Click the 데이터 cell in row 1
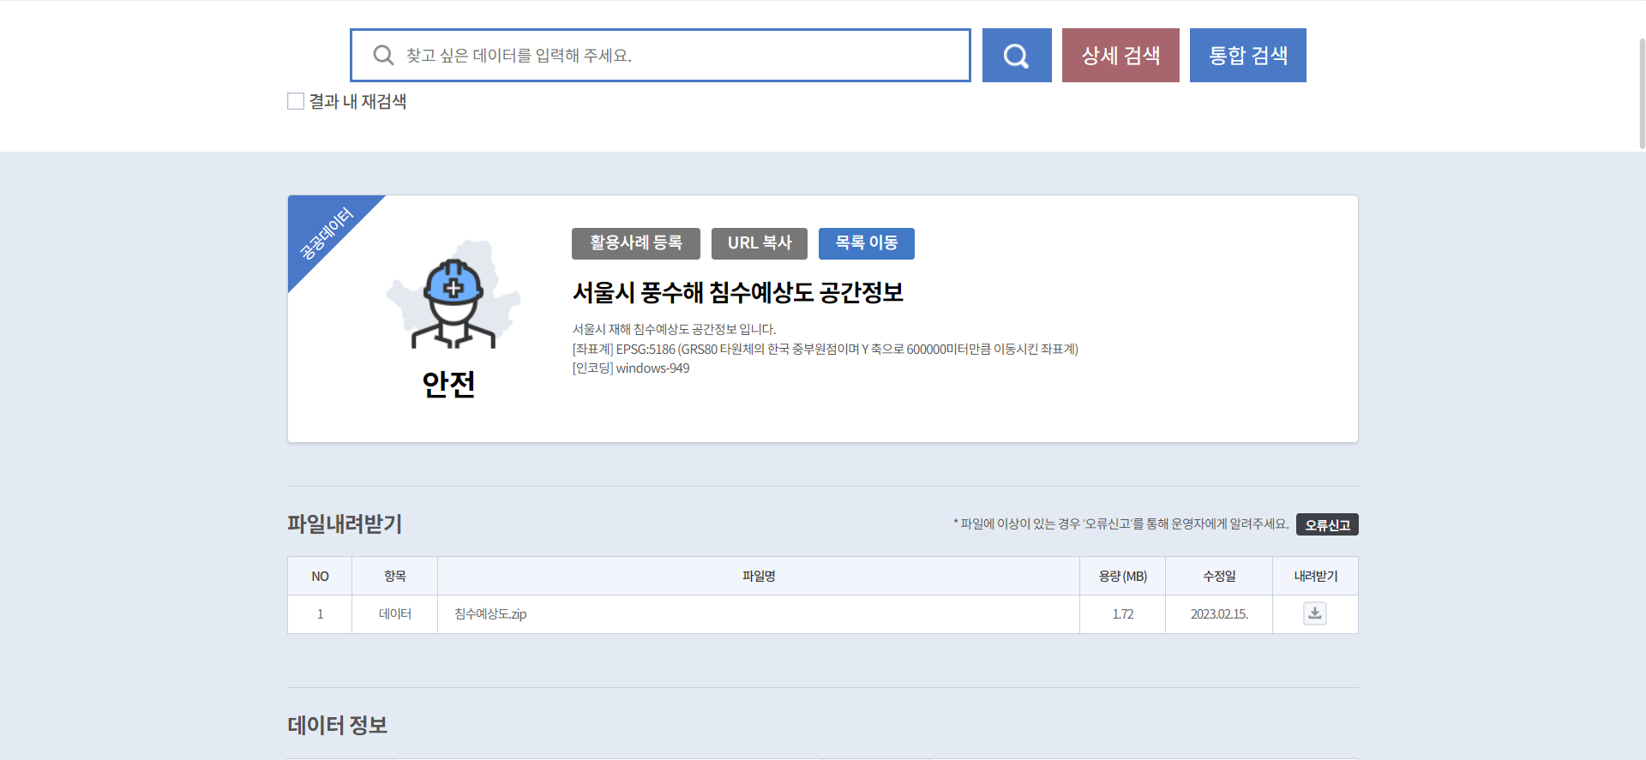Image resolution: width=1646 pixels, height=760 pixels. point(395,614)
